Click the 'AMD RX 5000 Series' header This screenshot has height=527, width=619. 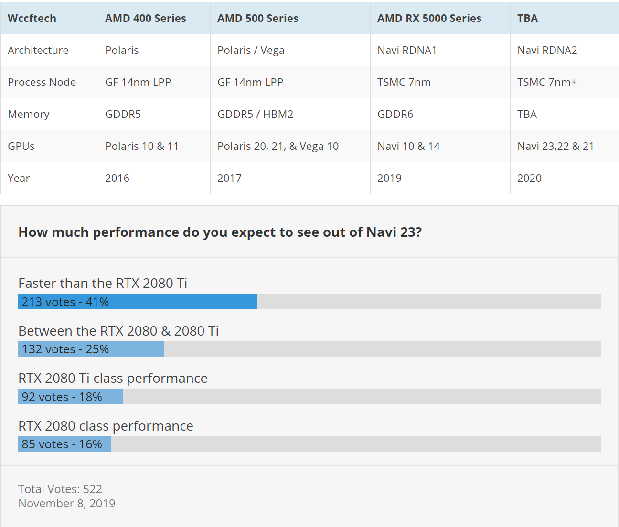pos(440,18)
